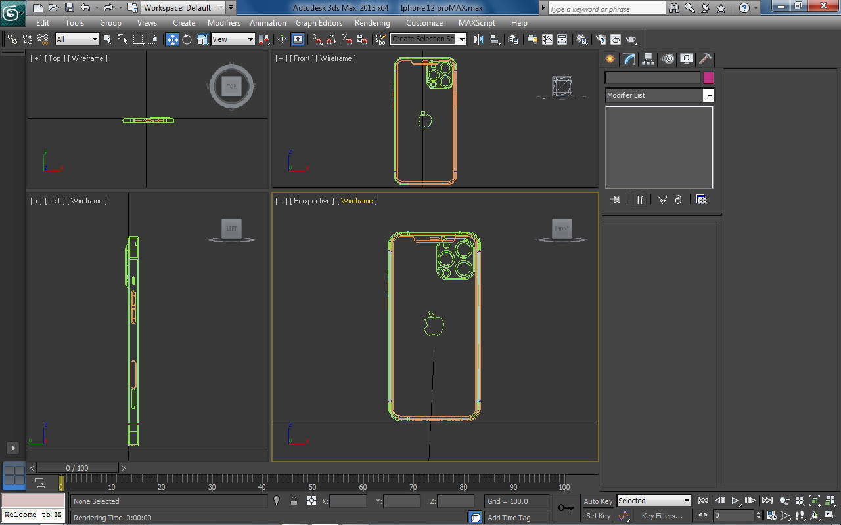Toggle Keyboard Shortcut Override button

[298, 39]
